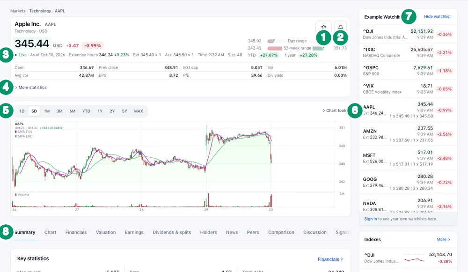Image resolution: width=468 pixels, height=272 pixels.
Task: Open the Discussion tab
Action: [314, 232]
